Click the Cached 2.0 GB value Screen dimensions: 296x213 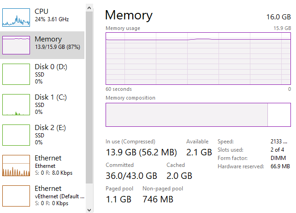click(x=179, y=176)
